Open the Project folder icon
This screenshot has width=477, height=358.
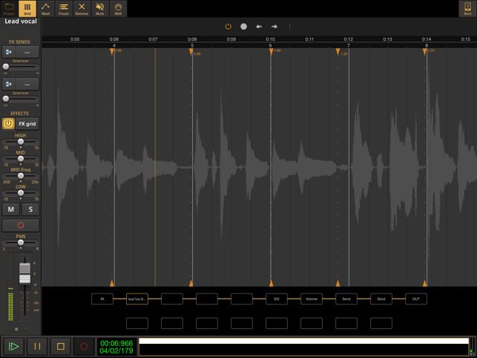click(x=9, y=8)
